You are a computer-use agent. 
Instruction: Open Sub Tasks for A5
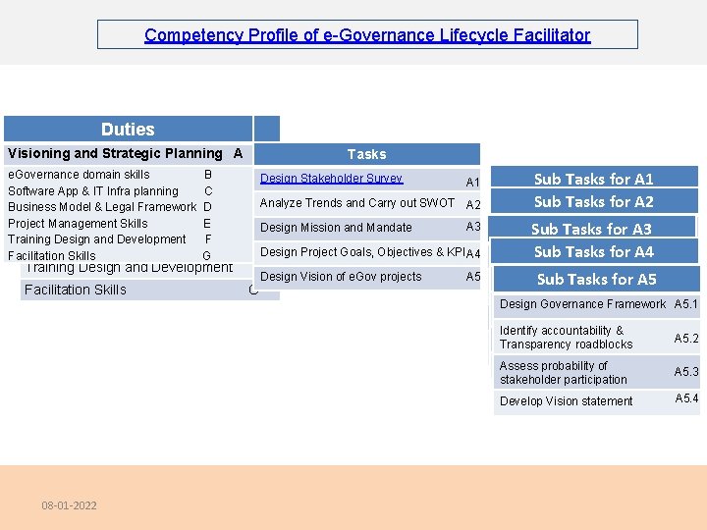pyautogui.click(x=597, y=279)
